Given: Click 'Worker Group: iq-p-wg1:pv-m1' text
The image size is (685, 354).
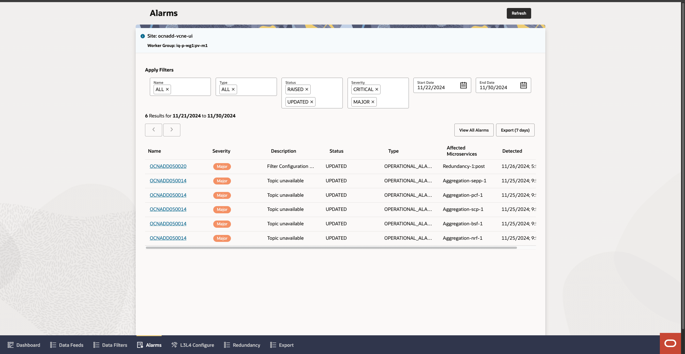Looking at the screenshot, I should coord(177,46).
